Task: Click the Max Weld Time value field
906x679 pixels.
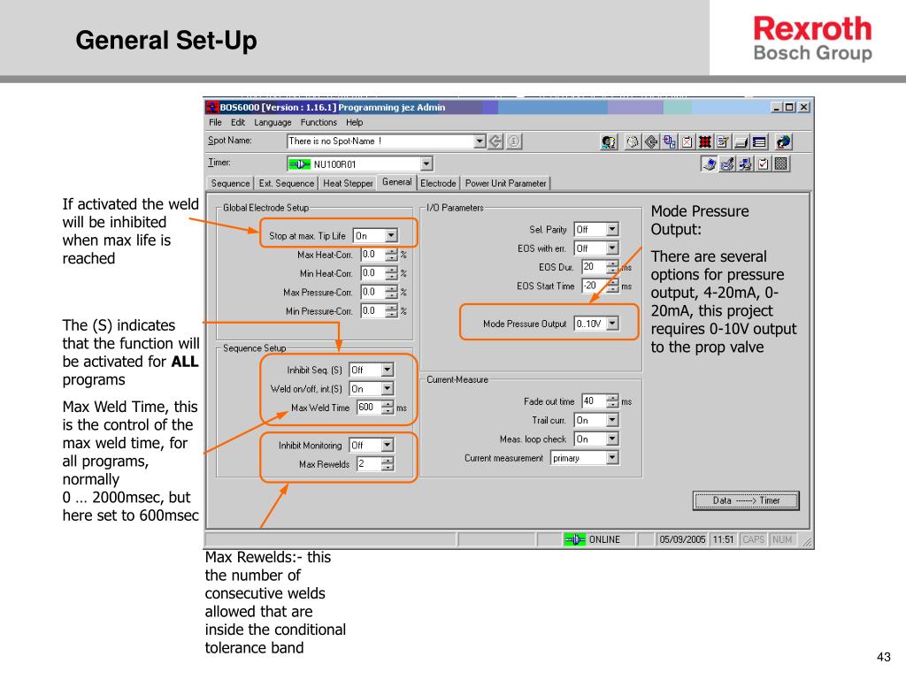Action: click(x=369, y=407)
